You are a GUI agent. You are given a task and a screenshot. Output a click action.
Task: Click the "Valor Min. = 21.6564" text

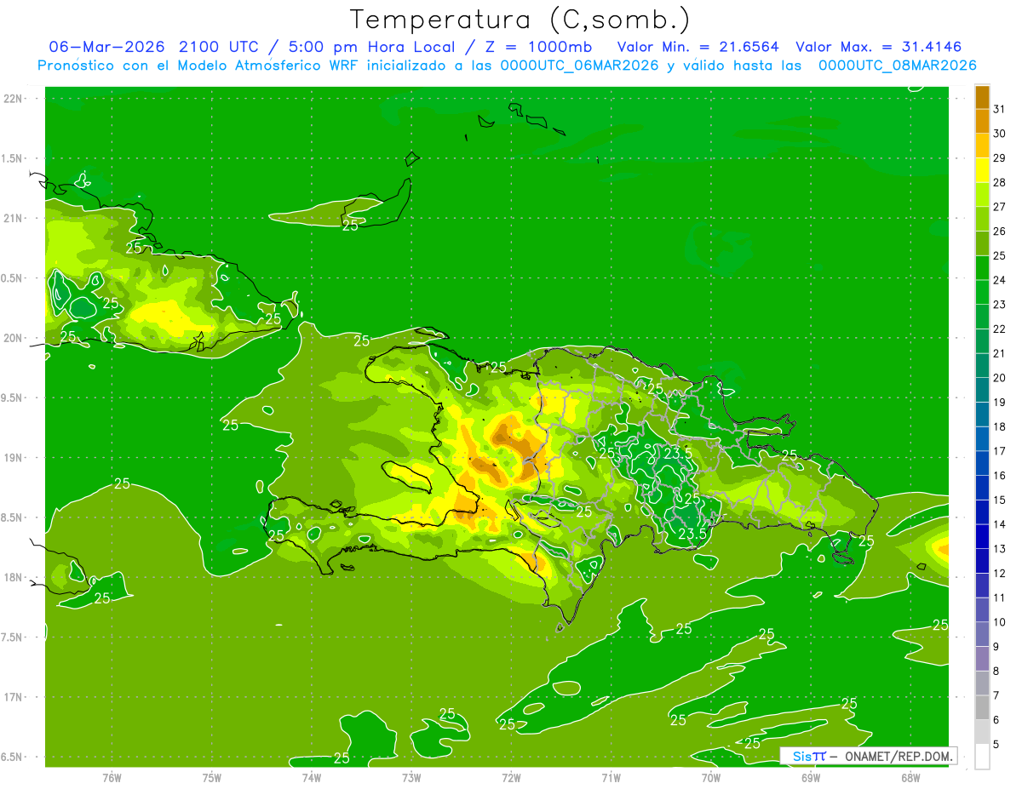[x=698, y=47]
